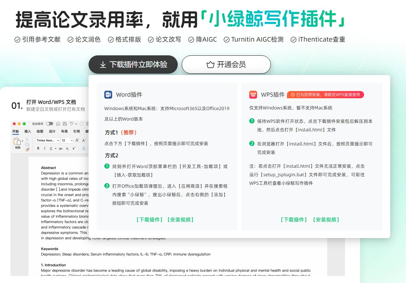Click the blue Word logo icon

click(108, 95)
